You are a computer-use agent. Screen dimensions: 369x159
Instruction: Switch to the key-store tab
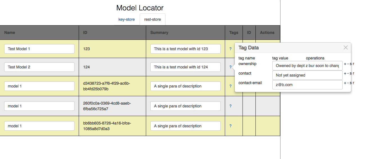tap(126, 19)
